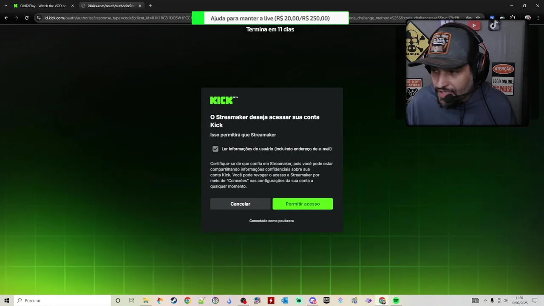Click the donation goal progress bar

270,18
